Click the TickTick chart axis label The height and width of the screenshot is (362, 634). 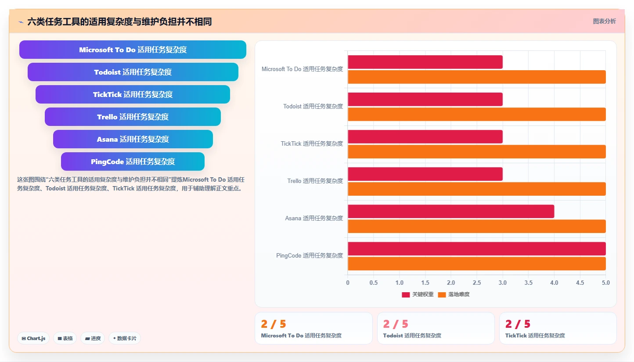click(312, 143)
